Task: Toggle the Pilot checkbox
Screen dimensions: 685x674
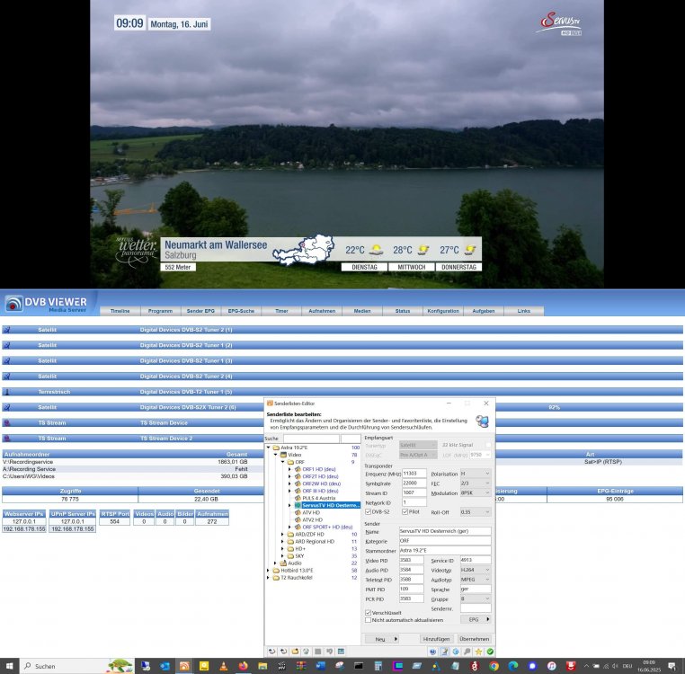Action: 405,511
